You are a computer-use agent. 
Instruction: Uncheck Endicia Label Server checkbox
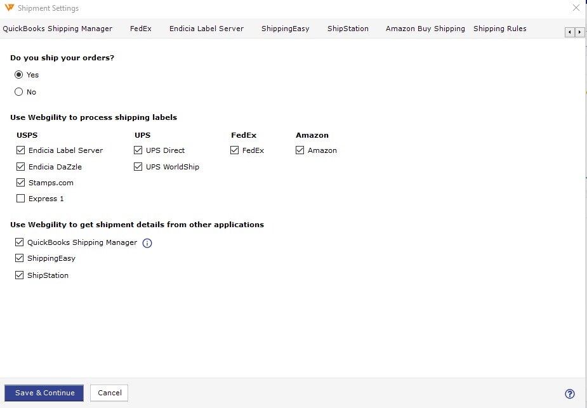[20, 150]
